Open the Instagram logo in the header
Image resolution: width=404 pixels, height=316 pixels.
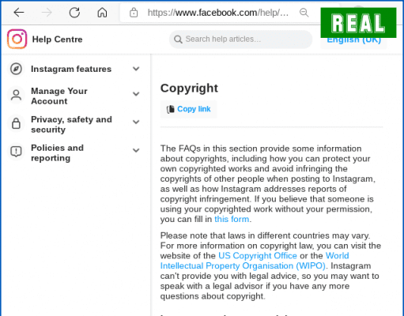[17, 39]
